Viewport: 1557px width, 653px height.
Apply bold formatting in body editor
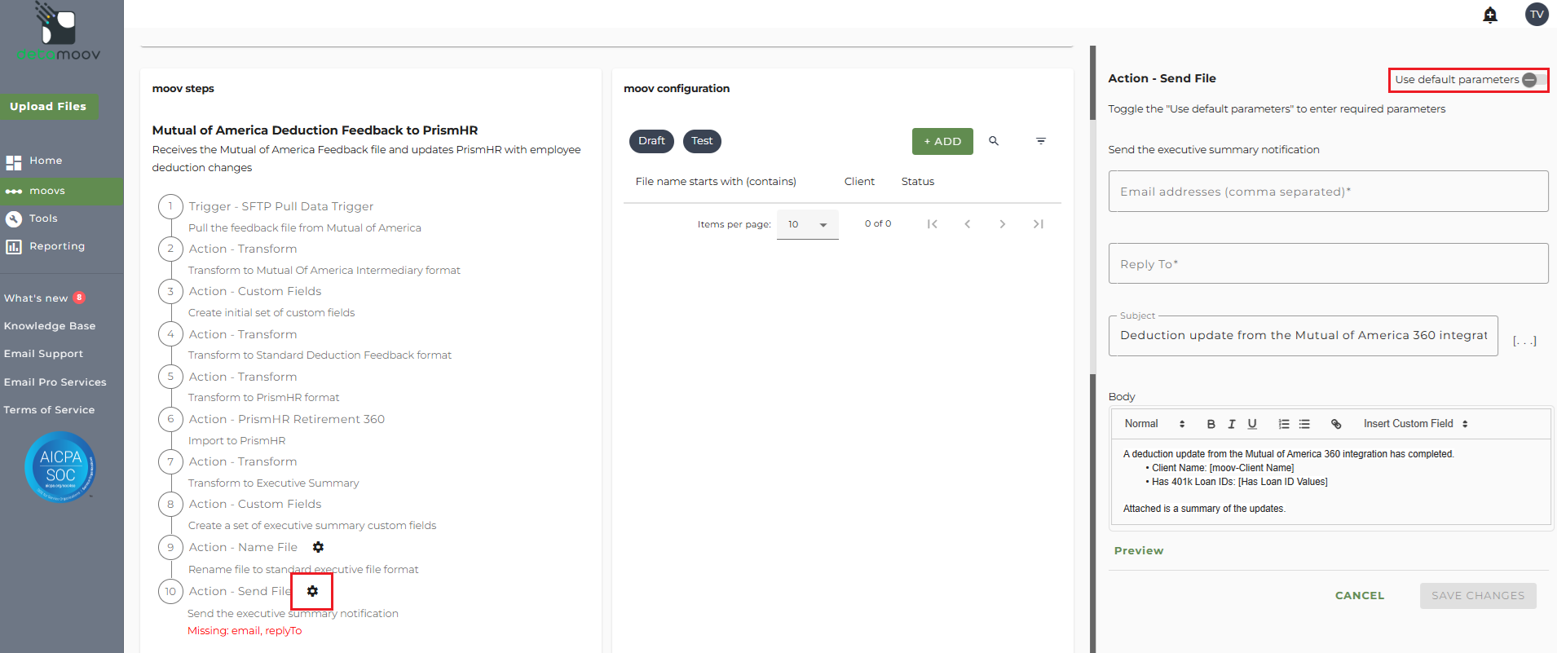pyautogui.click(x=1211, y=424)
